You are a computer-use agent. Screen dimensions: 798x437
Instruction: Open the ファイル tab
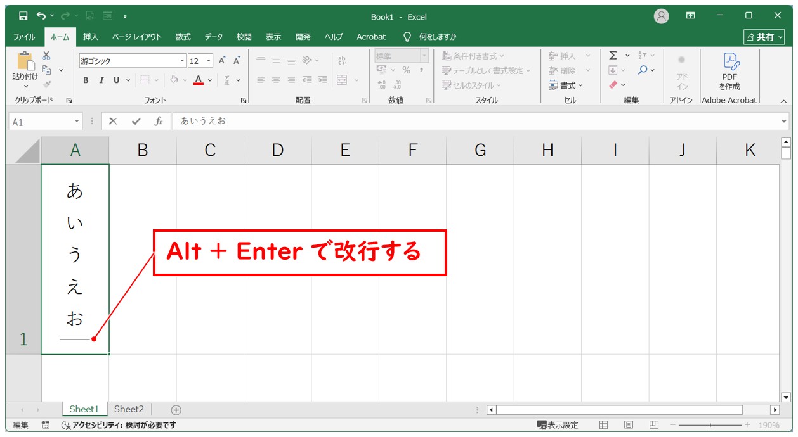point(24,37)
